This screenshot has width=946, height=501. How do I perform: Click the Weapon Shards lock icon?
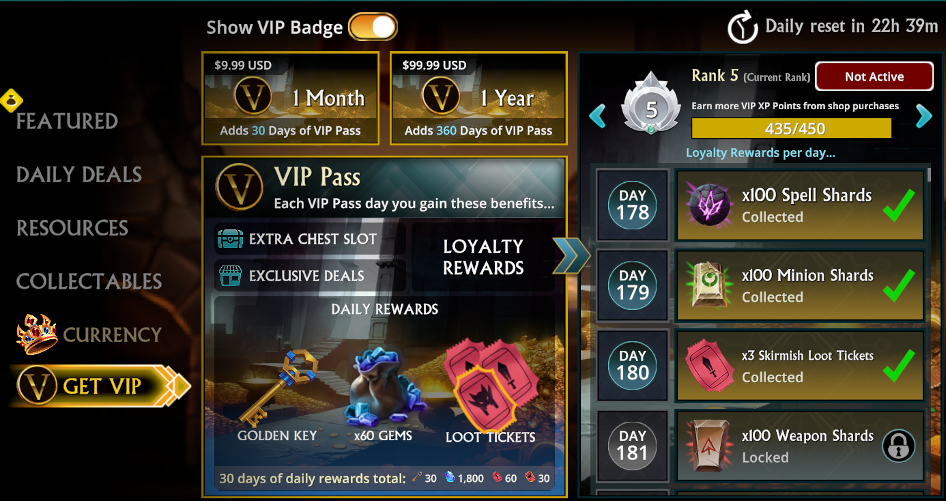(x=899, y=446)
